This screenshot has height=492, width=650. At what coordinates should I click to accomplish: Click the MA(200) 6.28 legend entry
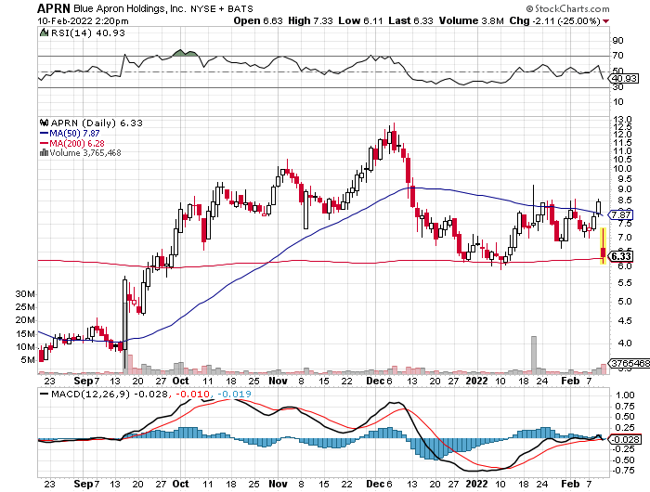pos(72,143)
